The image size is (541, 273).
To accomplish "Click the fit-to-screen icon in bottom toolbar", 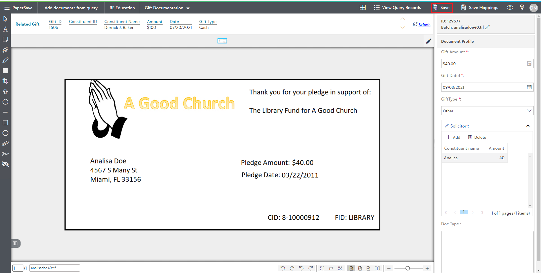I will coord(322,269).
